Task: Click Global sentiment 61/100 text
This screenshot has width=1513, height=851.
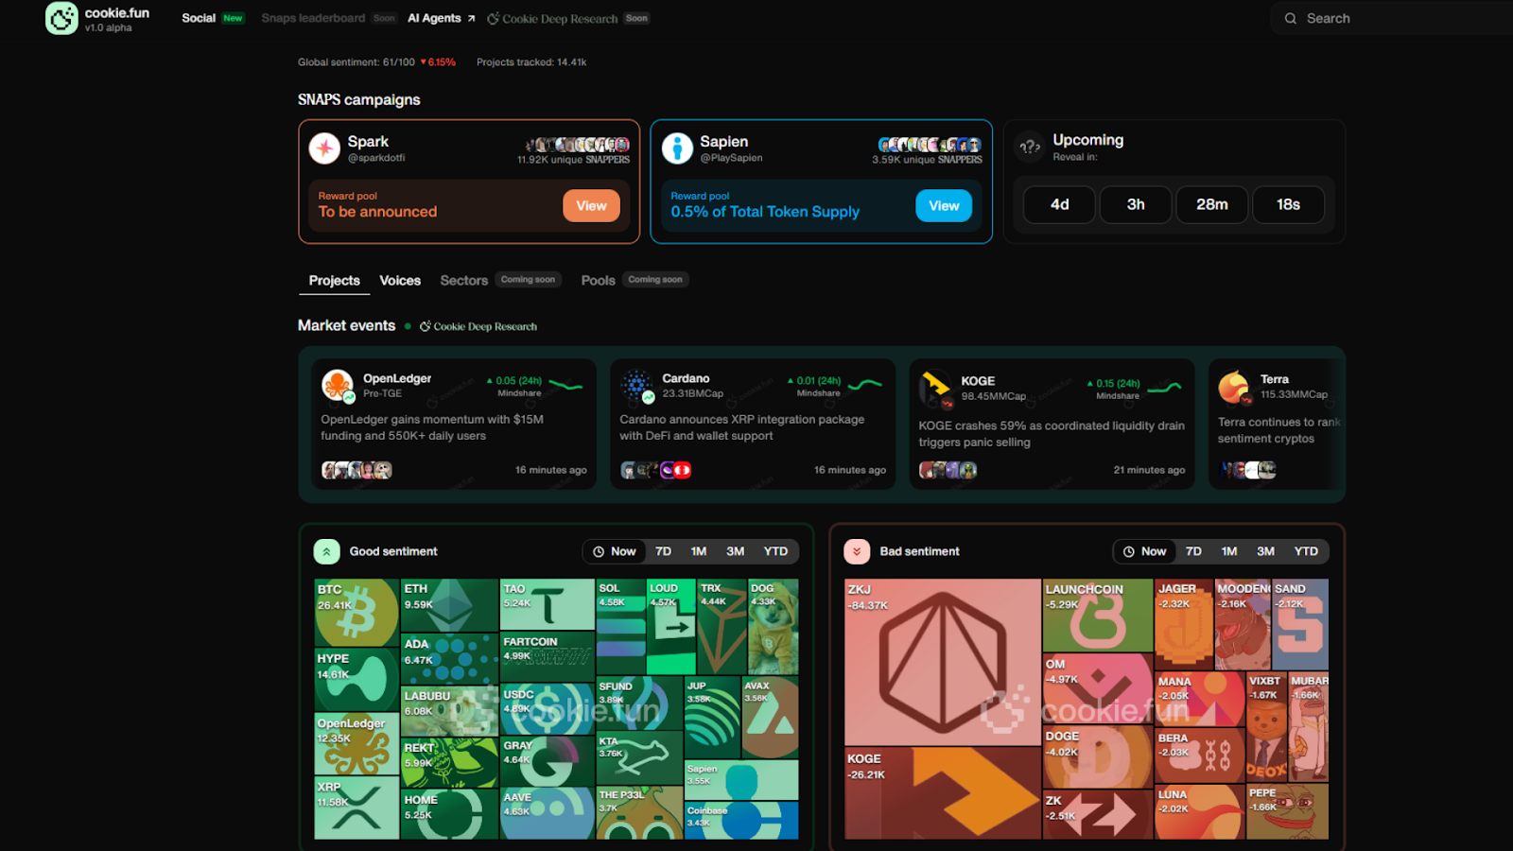Action: coord(357,62)
